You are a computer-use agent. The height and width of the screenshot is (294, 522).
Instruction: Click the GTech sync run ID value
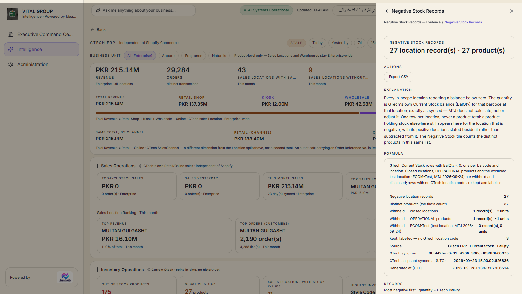(x=468, y=253)
